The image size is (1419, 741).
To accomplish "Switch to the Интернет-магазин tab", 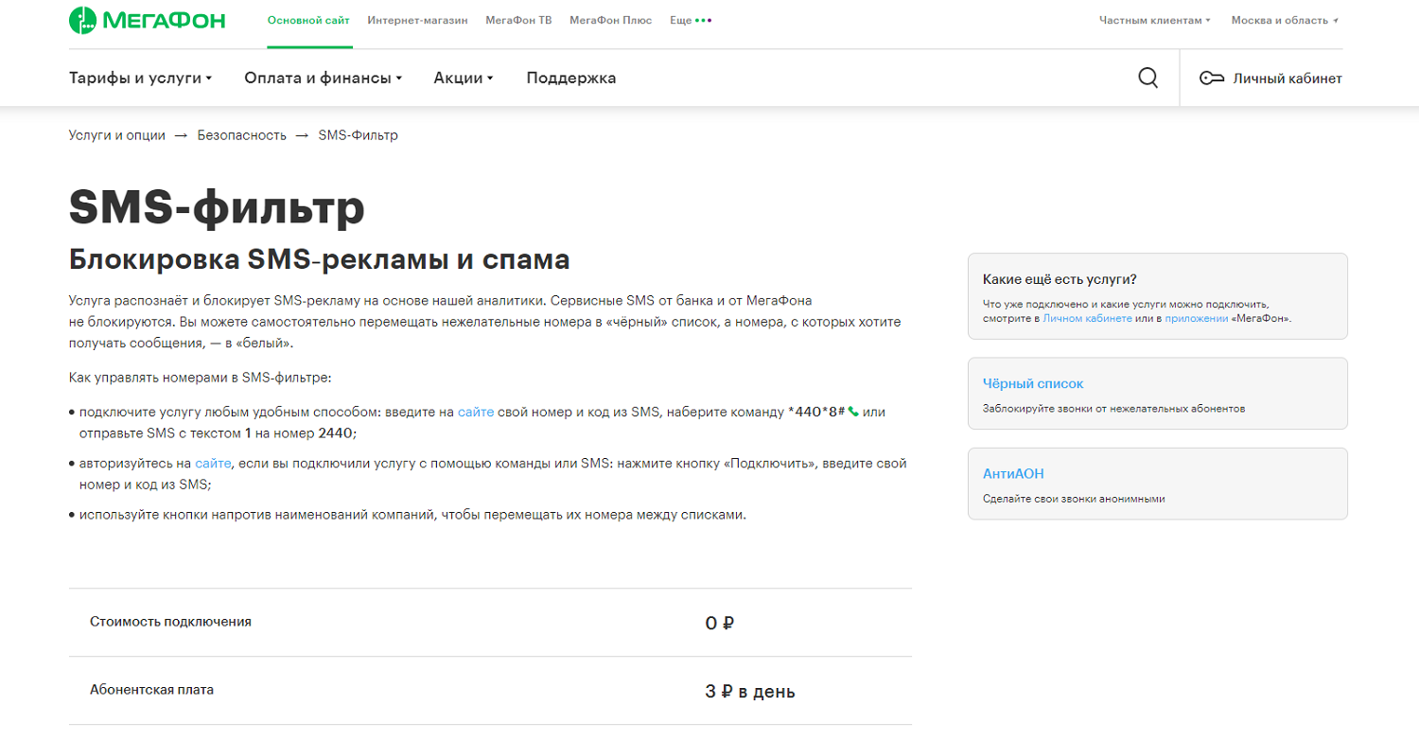I will point(417,20).
